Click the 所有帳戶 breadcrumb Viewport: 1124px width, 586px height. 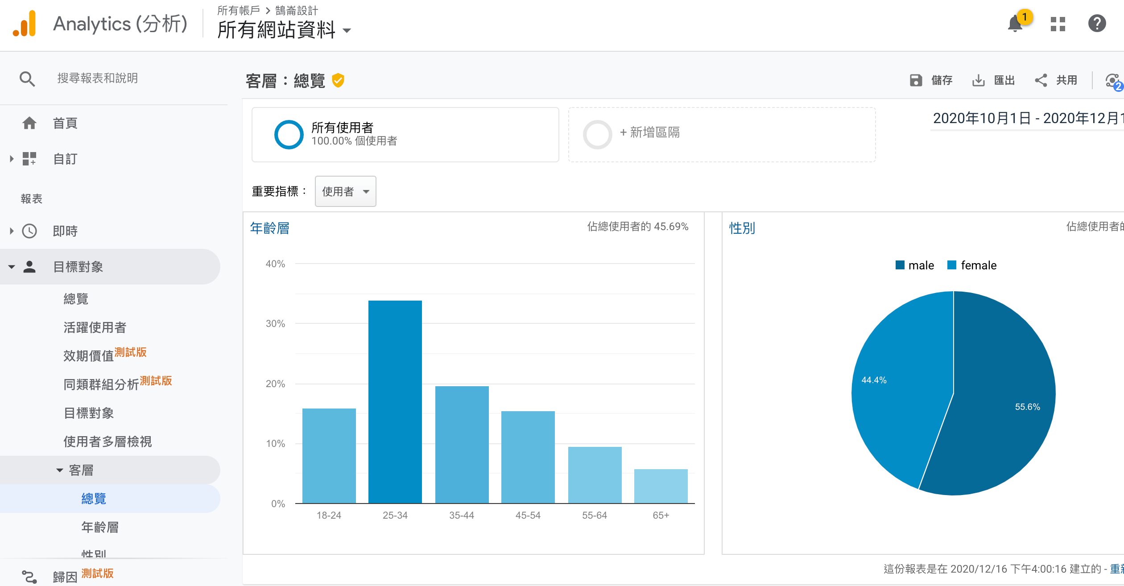pyautogui.click(x=239, y=10)
